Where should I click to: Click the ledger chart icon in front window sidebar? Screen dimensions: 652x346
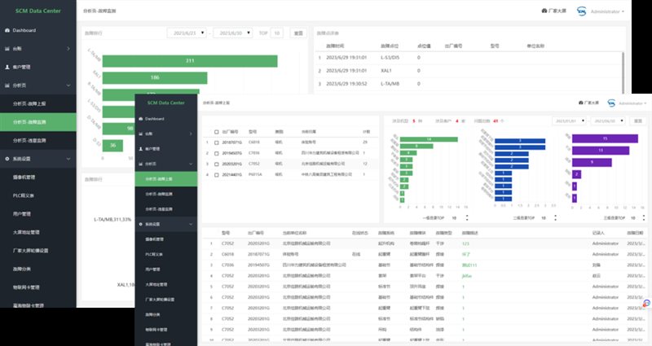point(140,134)
